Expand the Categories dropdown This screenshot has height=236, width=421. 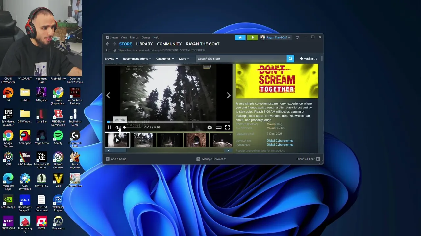pyautogui.click(x=165, y=59)
